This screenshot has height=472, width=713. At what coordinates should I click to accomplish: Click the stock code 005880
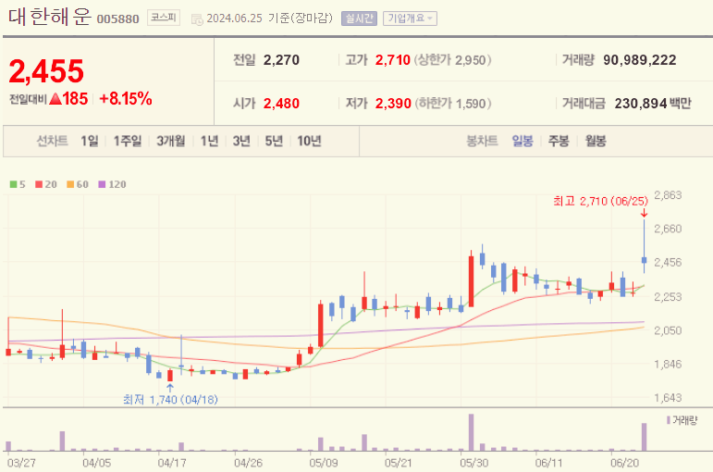pos(117,19)
